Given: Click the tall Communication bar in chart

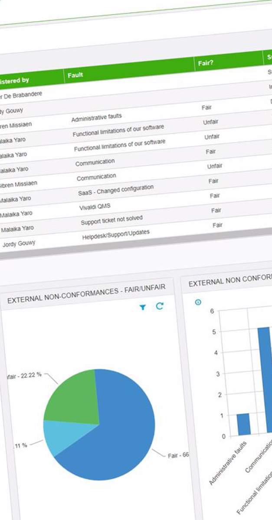Looking at the screenshot, I should point(265,381).
